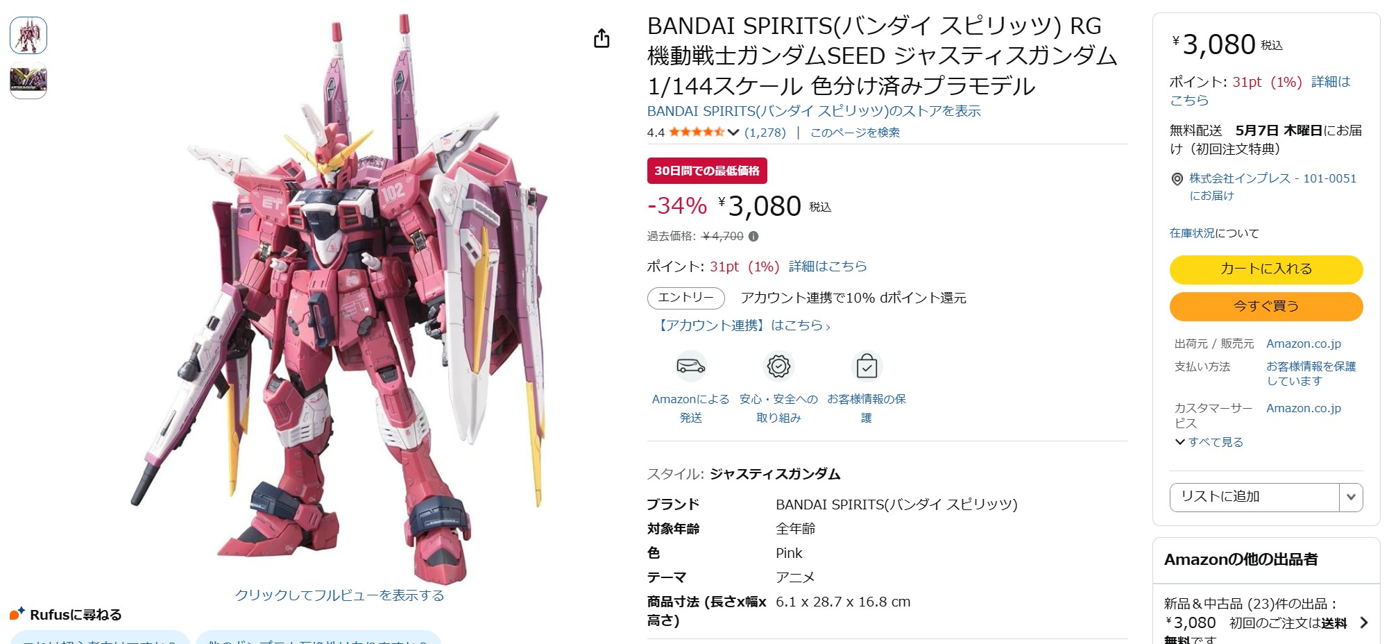
Task: Open the add-to-list dropdown arrow
Action: (1350, 497)
